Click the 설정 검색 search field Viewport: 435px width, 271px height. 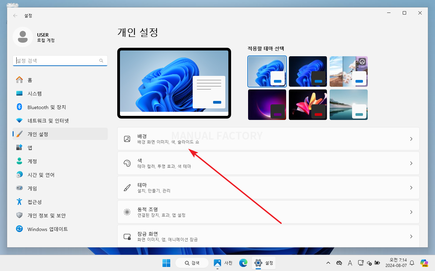[60, 61]
